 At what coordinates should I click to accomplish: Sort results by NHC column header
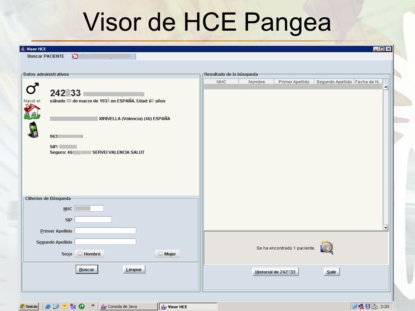221,82
